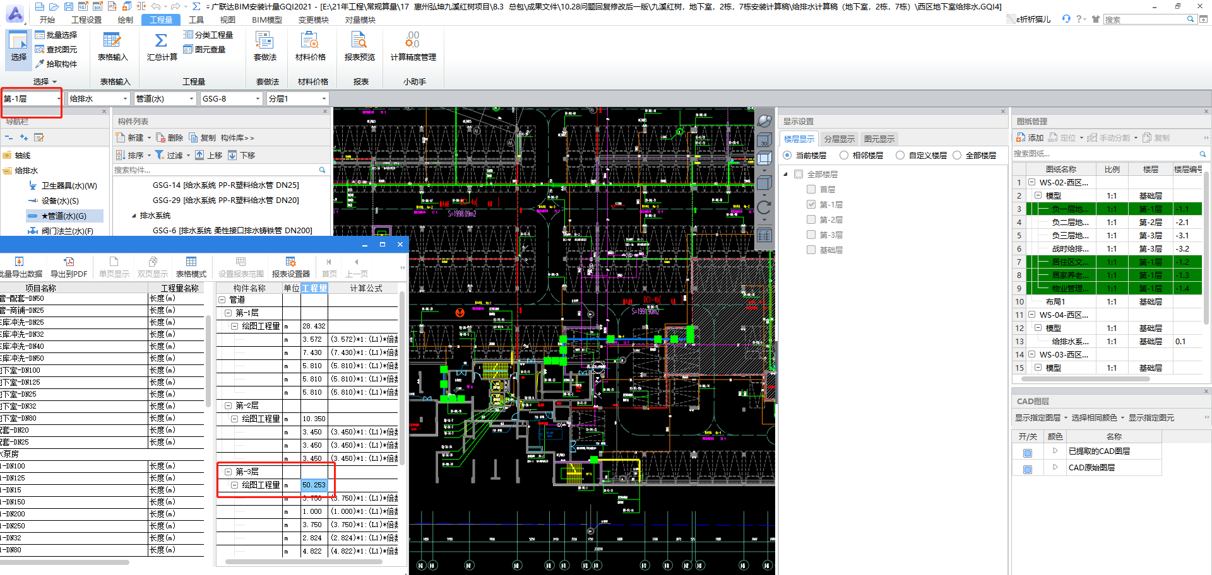Click 报表设置器 report settings icon
1212x575 pixels.
pos(290,262)
